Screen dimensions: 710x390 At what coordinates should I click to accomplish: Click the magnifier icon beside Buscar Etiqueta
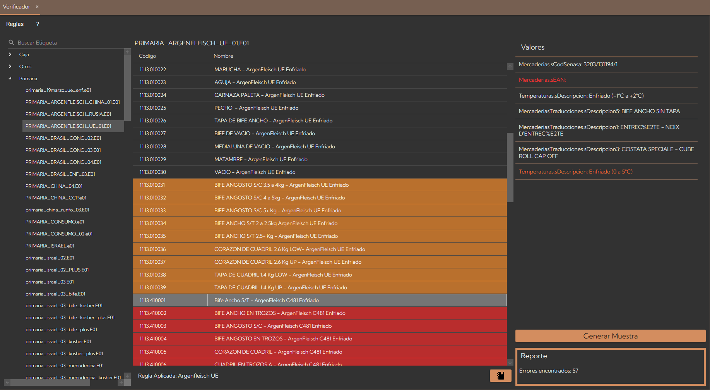12,43
